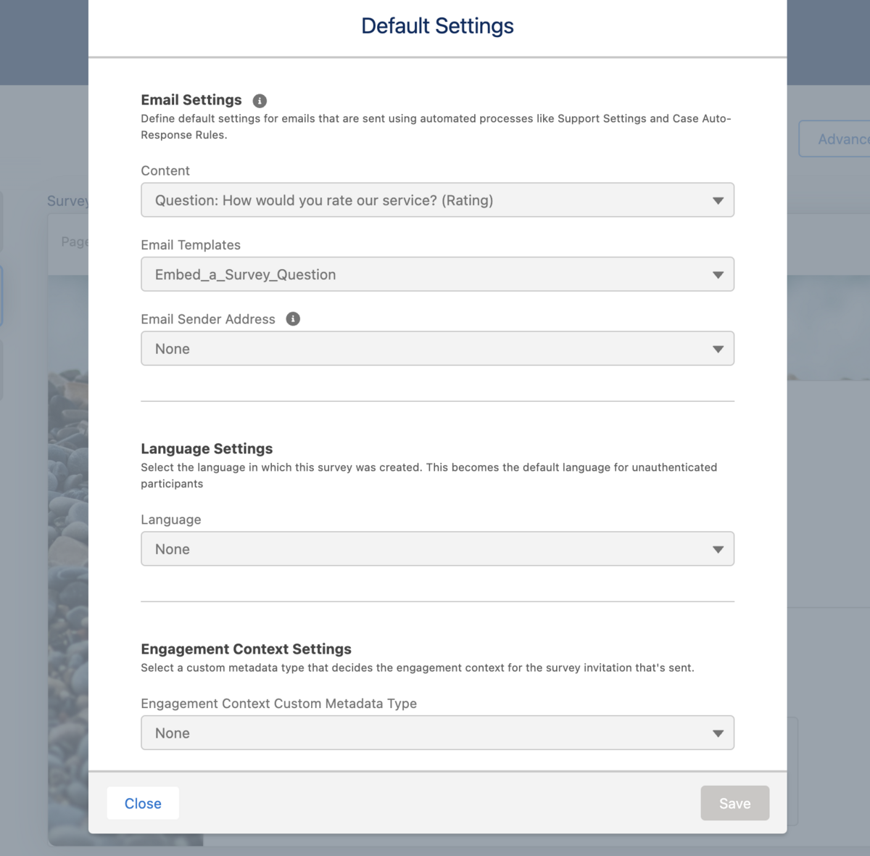The width and height of the screenshot is (870, 856).
Task: Open the Engagement Context Custom Metadata Type dropdown
Action: coord(437,733)
